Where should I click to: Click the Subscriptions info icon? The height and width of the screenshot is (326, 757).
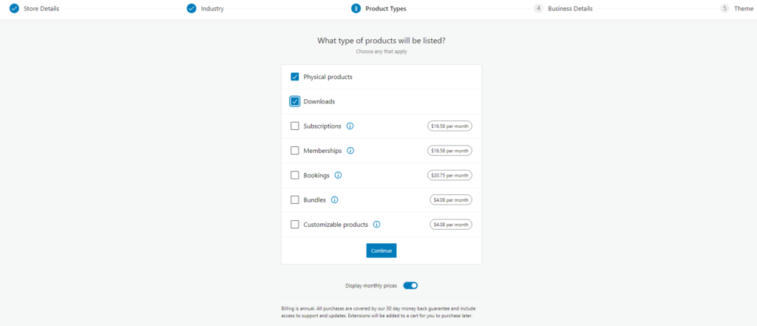350,126
